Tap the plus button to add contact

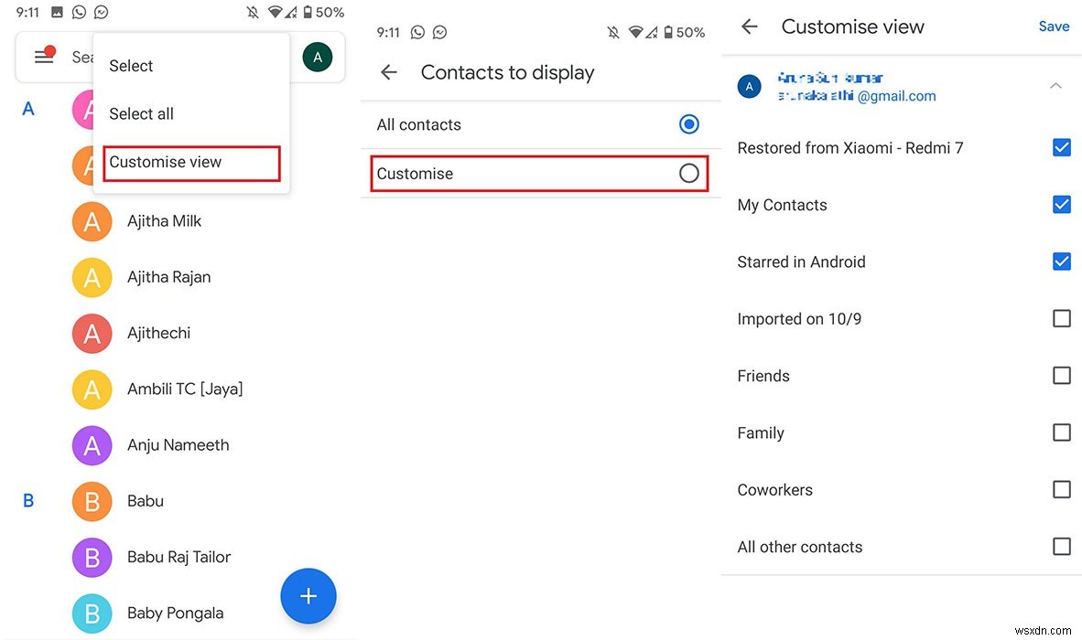click(308, 595)
